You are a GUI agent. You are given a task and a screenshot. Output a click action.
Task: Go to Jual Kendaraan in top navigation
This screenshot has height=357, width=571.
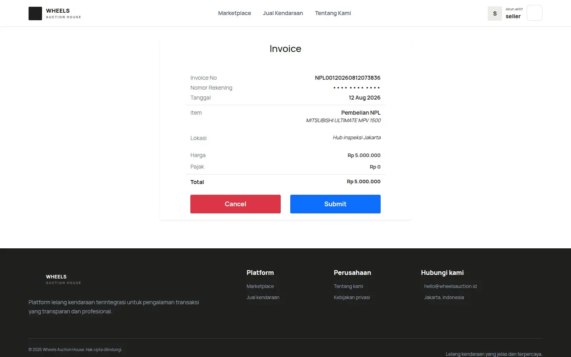coord(283,13)
